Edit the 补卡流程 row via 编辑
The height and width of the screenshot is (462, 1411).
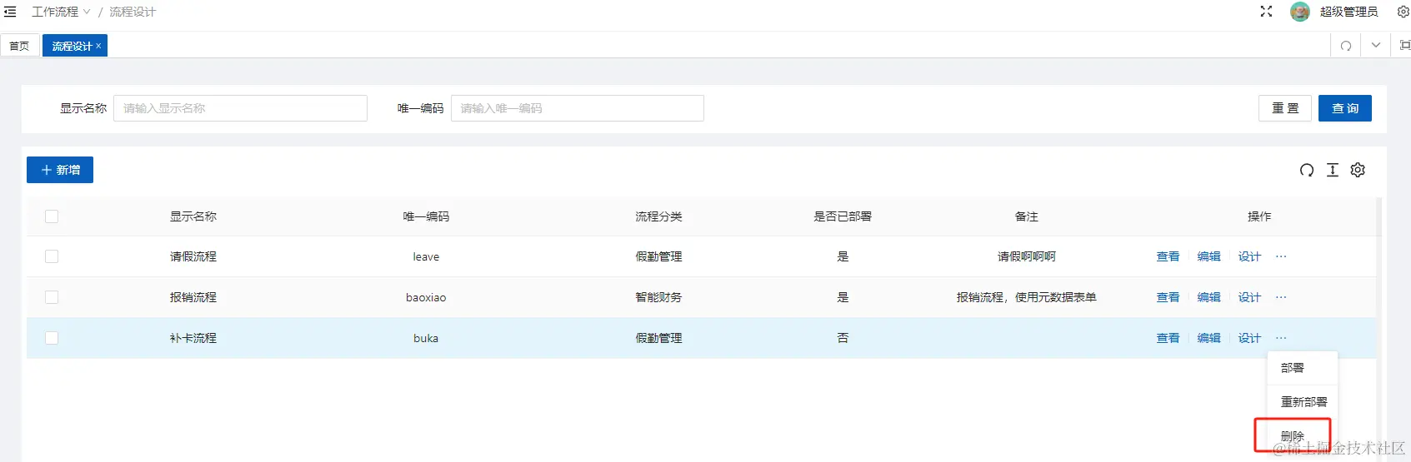[1208, 338]
